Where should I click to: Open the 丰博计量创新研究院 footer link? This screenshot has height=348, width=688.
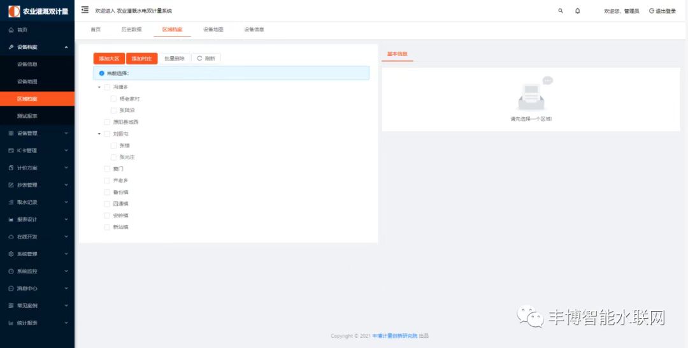click(x=394, y=336)
